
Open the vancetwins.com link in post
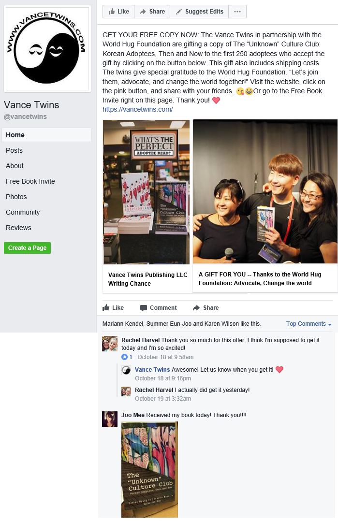[137, 109]
